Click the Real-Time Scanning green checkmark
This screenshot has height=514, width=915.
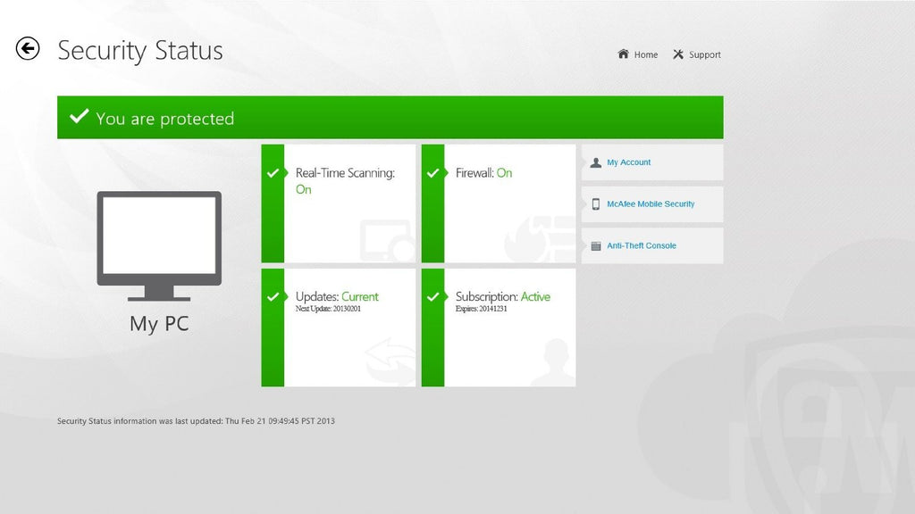(273, 173)
